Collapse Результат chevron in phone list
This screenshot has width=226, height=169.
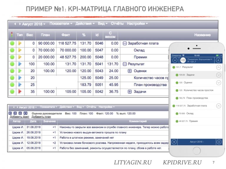219,67
